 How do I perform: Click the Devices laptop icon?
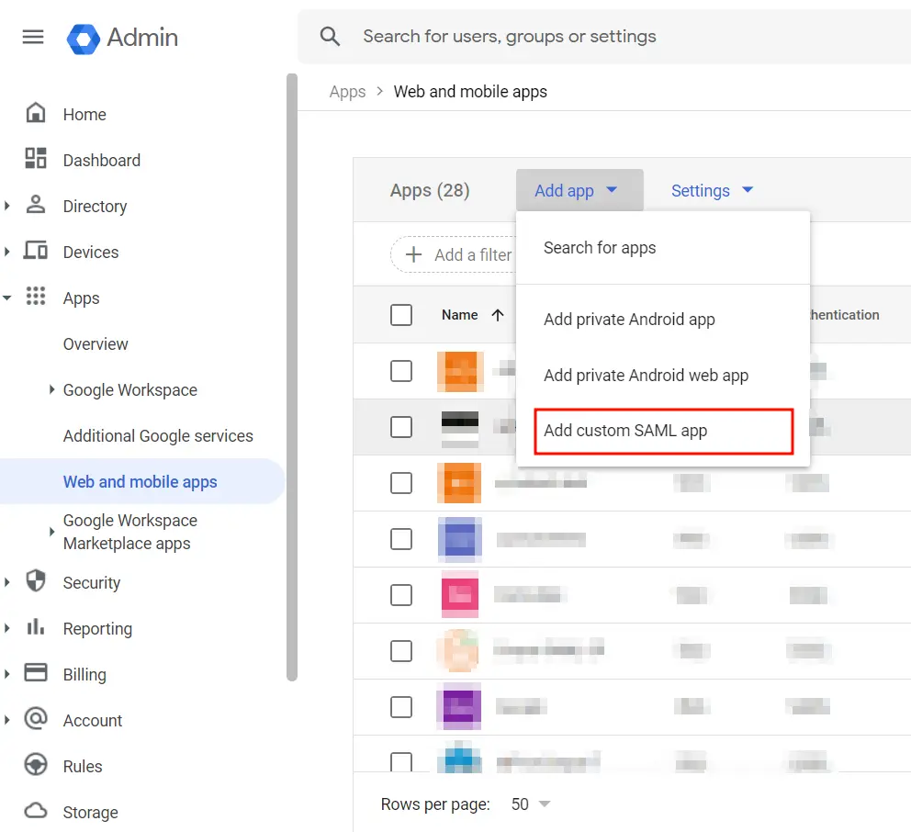click(x=36, y=251)
